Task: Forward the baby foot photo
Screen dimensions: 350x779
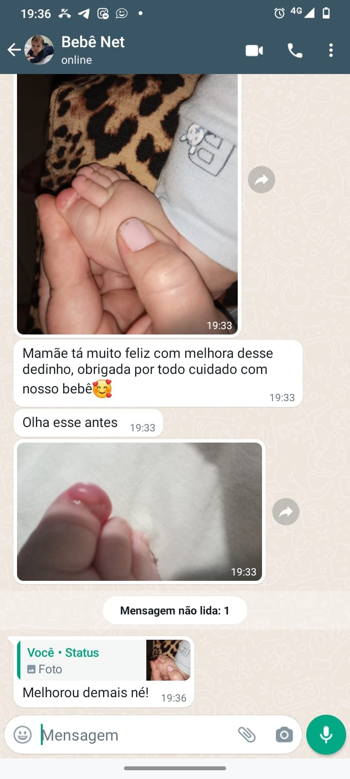Action: [x=262, y=180]
